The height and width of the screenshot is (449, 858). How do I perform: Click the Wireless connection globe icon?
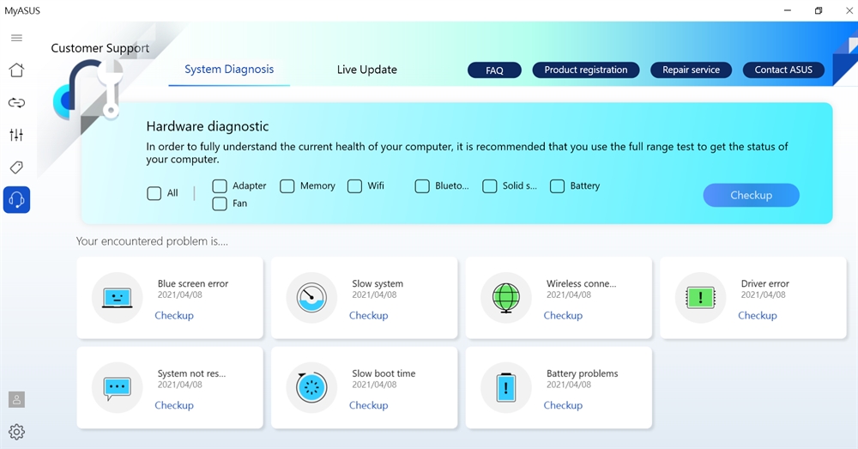pos(505,298)
